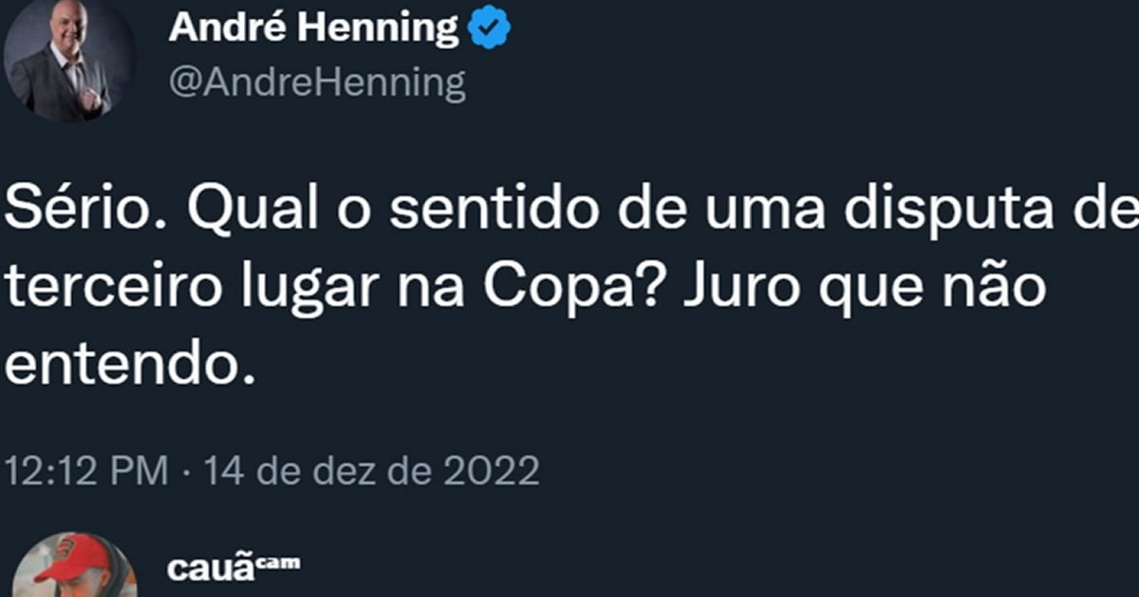The image size is (1139, 597).
Task: Click the word "entendo." ending the tweet
Action: (131, 361)
